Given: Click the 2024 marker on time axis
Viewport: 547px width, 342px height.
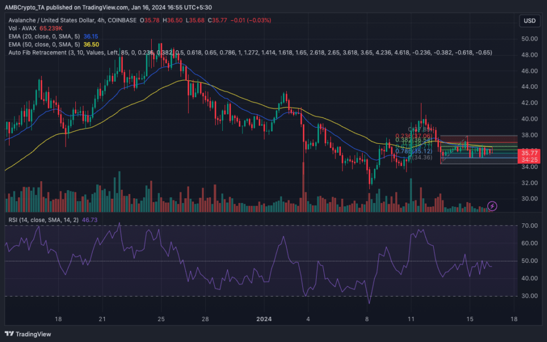Looking at the screenshot, I should click(263, 319).
